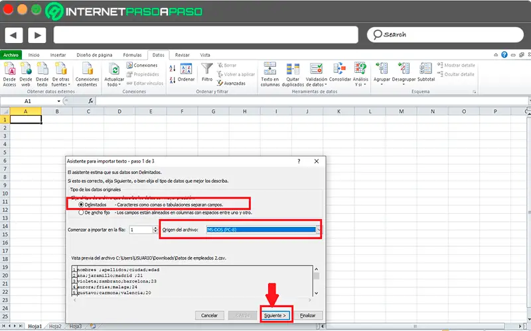Click the Siguiente button
The image size is (531, 331).
pos(275,316)
